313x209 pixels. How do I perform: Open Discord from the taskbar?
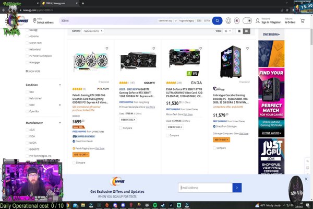(123, 205)
